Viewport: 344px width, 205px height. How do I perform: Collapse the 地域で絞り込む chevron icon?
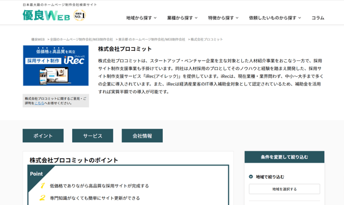[x=251, y=177]
